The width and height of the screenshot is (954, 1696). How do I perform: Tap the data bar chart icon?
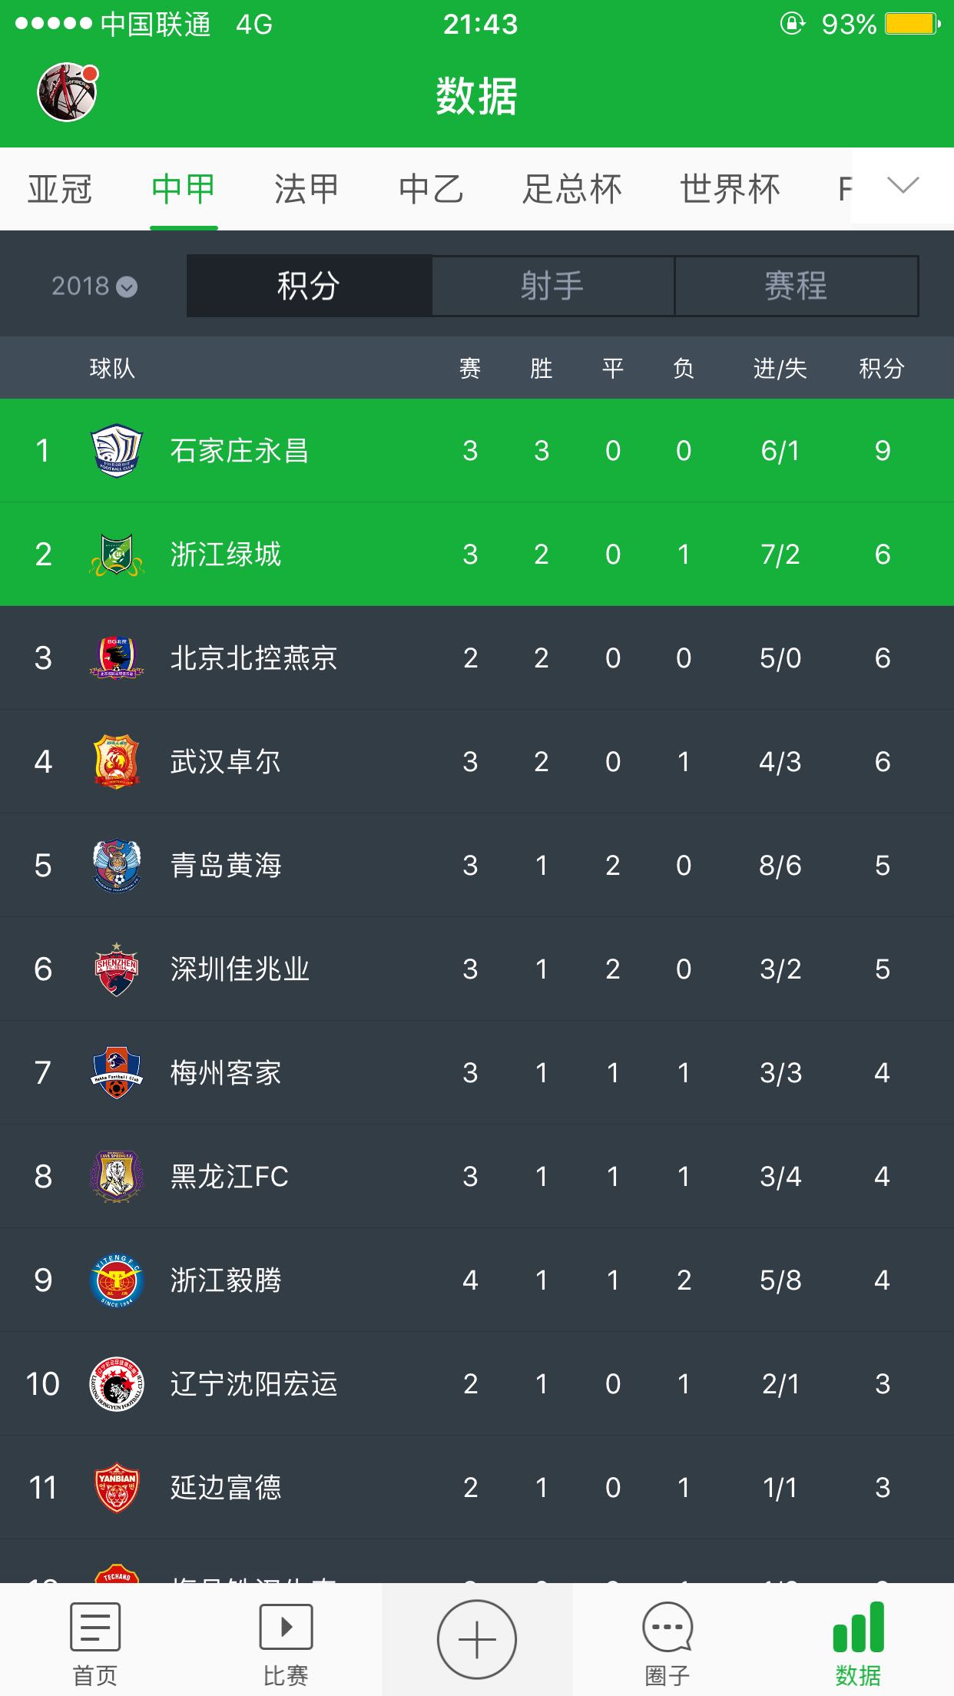[x=858, y=1627]
